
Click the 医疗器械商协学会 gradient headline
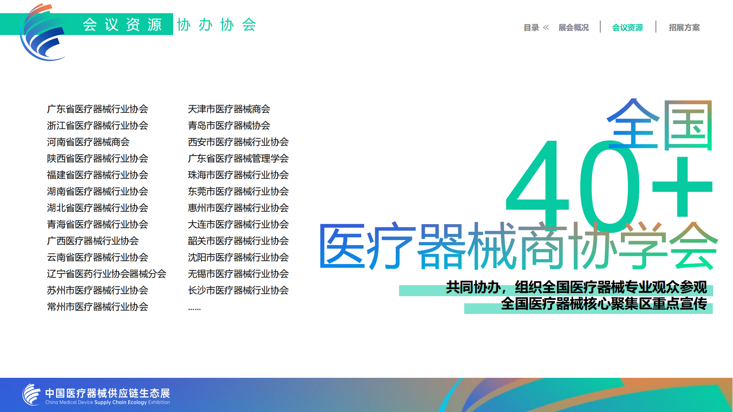tap(518, 246)
